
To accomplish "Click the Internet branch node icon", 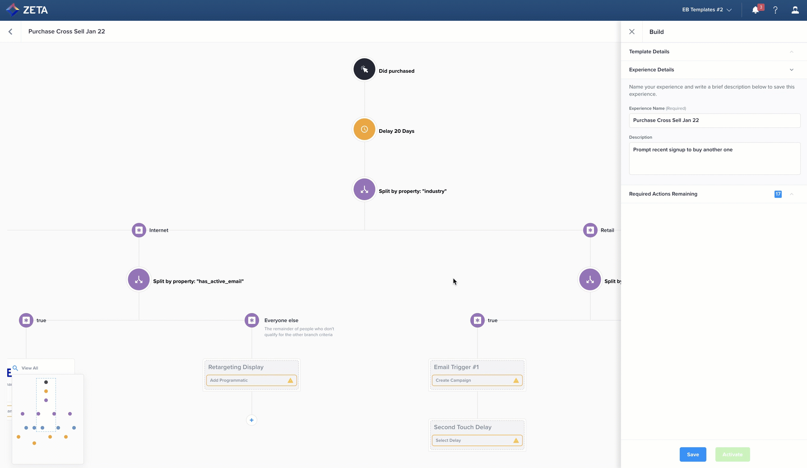I will [x=139, y=230].
